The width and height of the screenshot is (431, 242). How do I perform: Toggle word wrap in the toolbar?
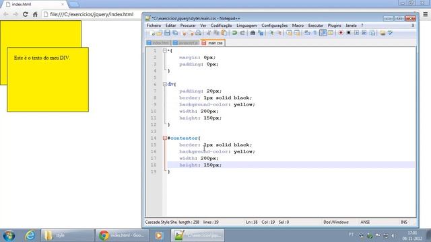307,33
